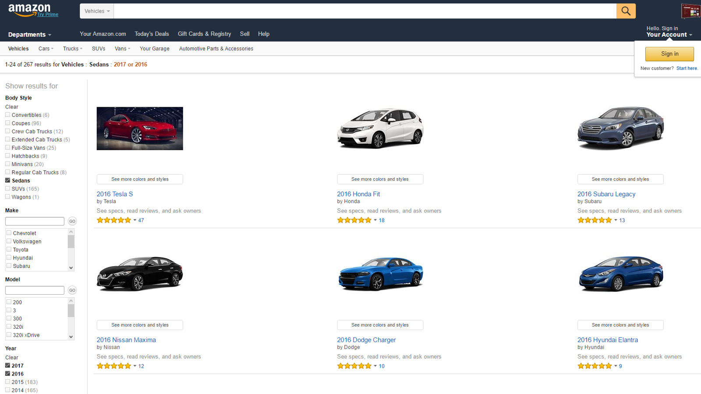Expand the Trucks submenu
Image resolution: width=701 pixels, height=394 pixels.
coord(72,49)
